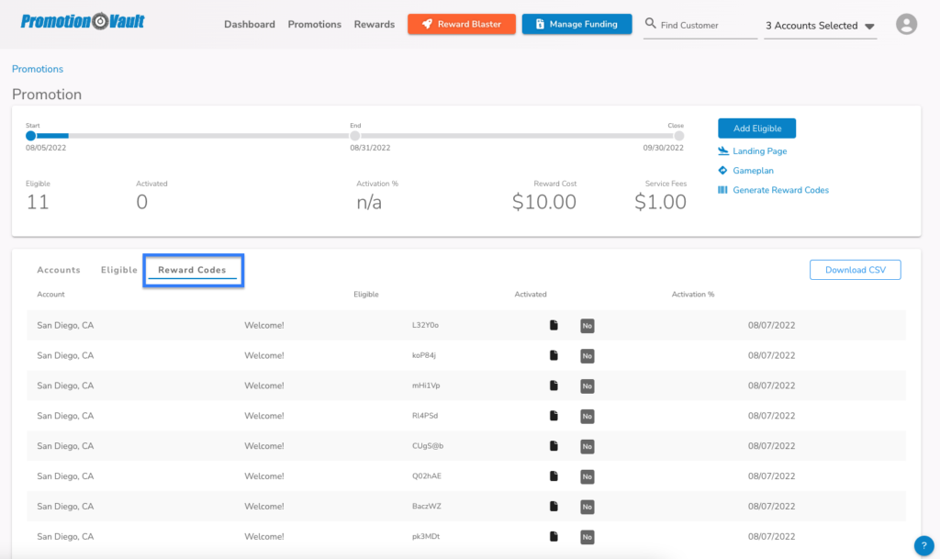The height and width of the screenshot is (559, 940).
Task: Click the End marker on the promotion timeline
Action: [x=355, y=136]
